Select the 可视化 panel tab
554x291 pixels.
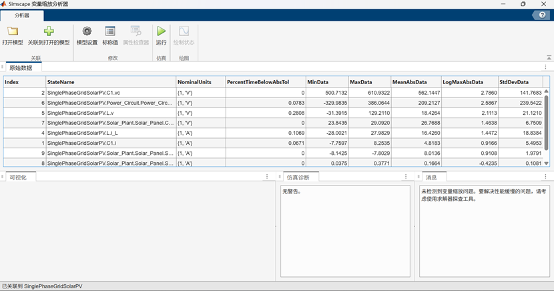point(18,178)
